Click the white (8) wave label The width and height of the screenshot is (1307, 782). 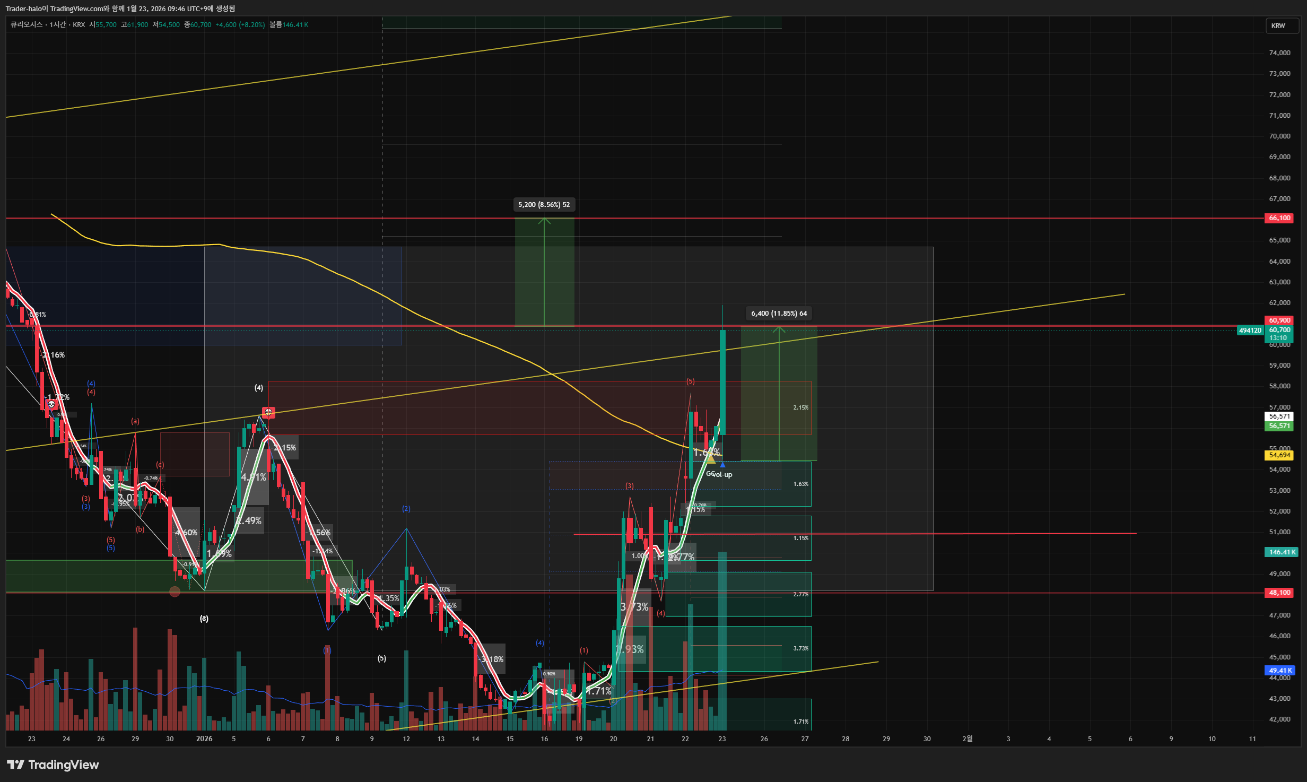(x=204, y=619)
